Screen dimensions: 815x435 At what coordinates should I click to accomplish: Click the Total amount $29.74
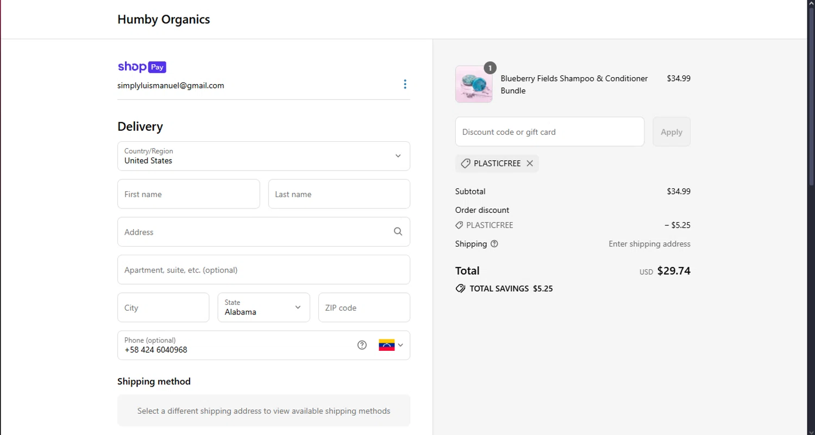pyautogui.click(x=674, y=270)
